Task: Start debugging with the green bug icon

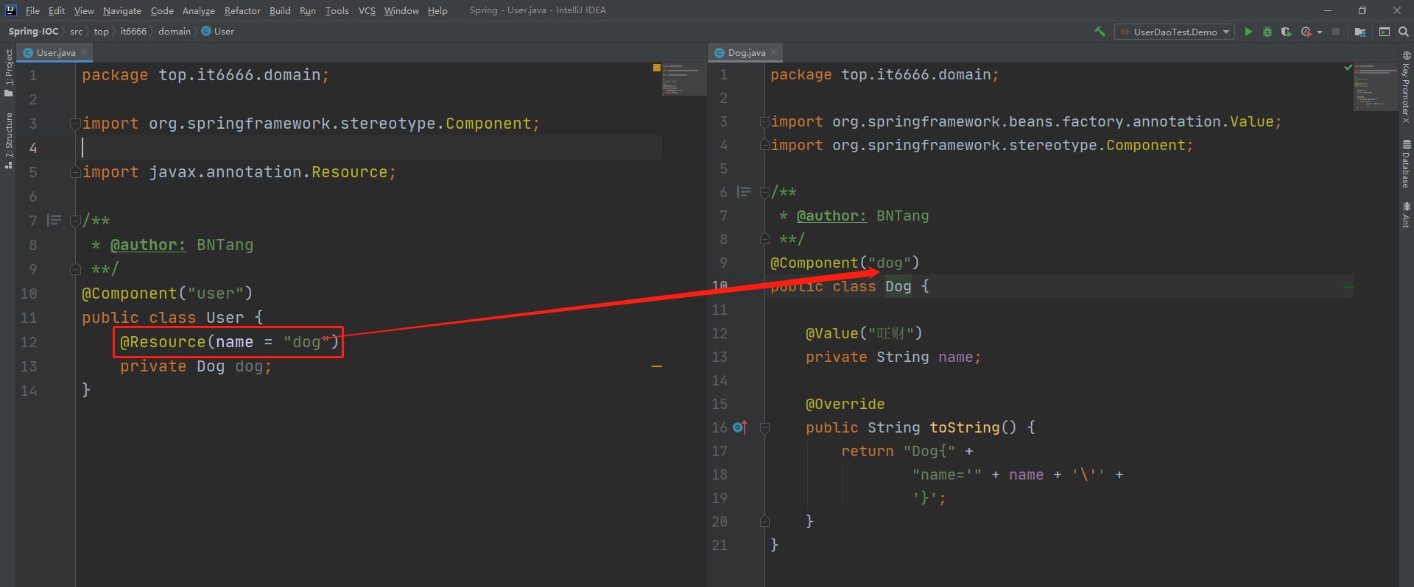Action: point(1267,32)
